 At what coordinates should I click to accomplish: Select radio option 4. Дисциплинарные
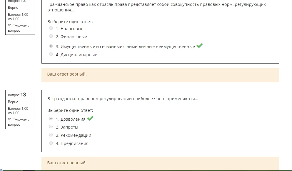pos(51,54)
